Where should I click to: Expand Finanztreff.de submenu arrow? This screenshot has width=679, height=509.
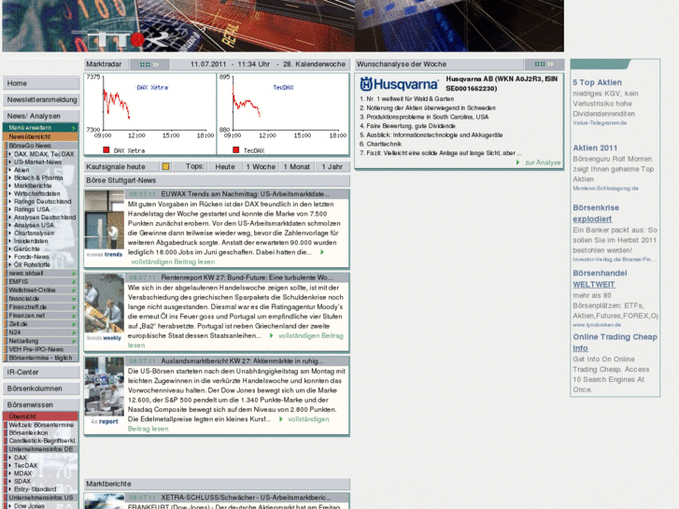(x=74, y=307)
